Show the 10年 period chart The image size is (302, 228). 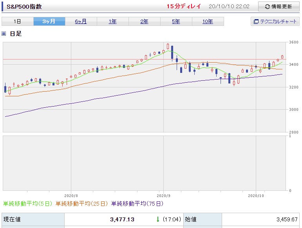[x=208, y=22]
